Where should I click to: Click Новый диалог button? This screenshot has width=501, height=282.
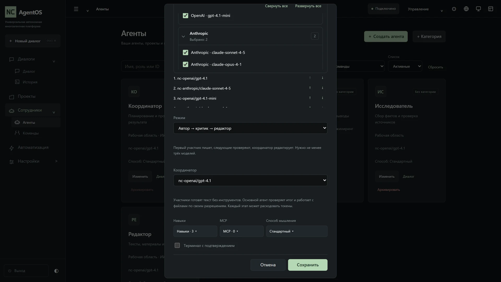coord(33,41)
